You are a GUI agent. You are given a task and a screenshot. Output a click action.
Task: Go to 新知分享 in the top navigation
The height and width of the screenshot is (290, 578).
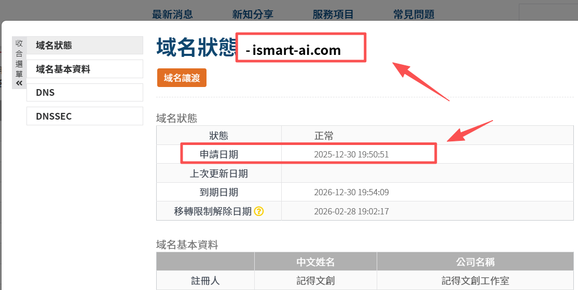coord(253,14)
